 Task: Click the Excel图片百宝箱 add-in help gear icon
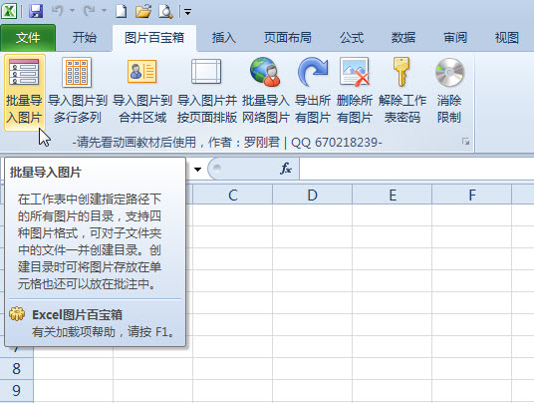point(17,314)
